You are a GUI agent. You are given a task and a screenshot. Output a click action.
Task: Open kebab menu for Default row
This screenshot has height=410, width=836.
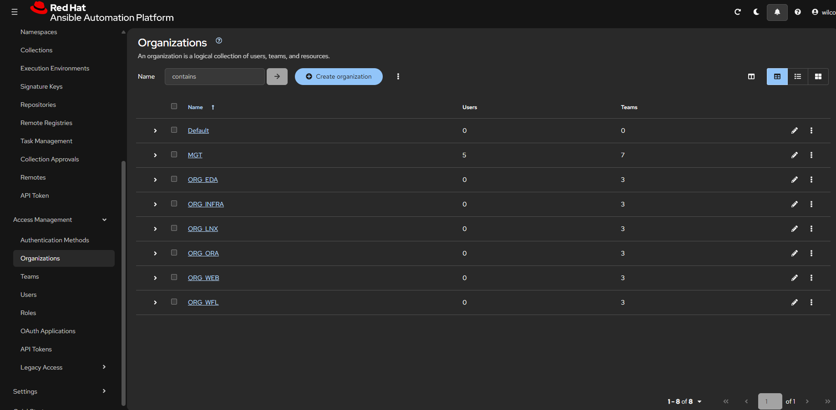click(x=811, y=130)
